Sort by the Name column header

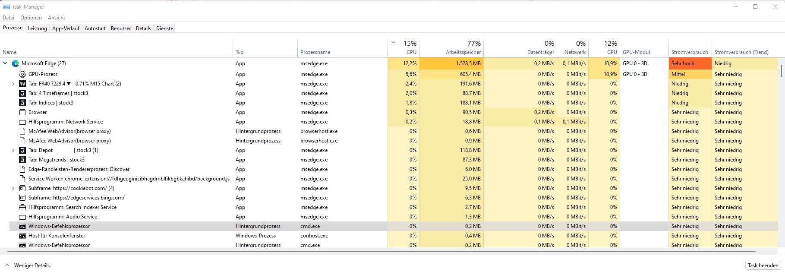point(117,48)
